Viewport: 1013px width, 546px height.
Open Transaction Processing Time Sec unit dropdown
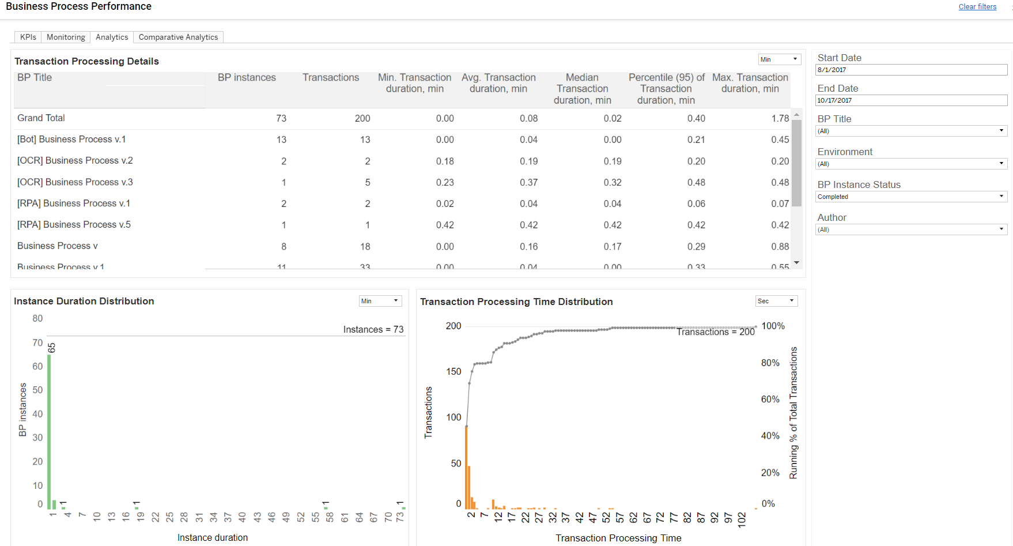pyautogui.click(x=776, y=301)
